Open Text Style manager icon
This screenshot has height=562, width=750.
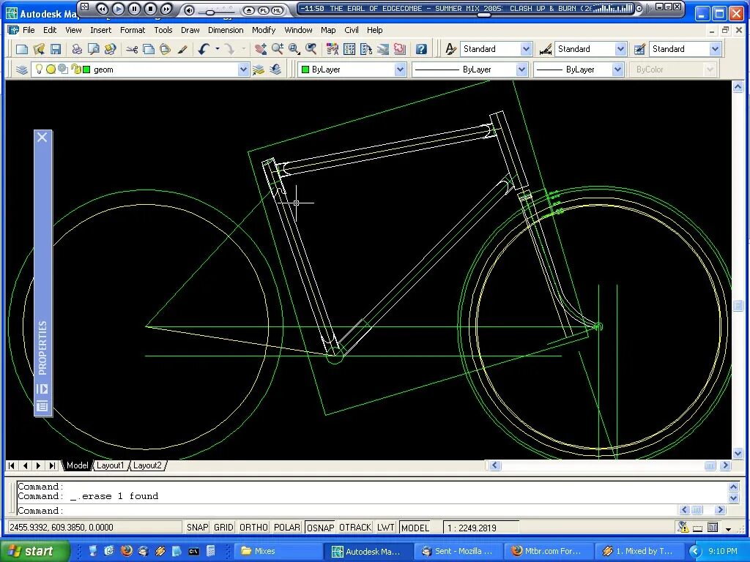point(450,49)
